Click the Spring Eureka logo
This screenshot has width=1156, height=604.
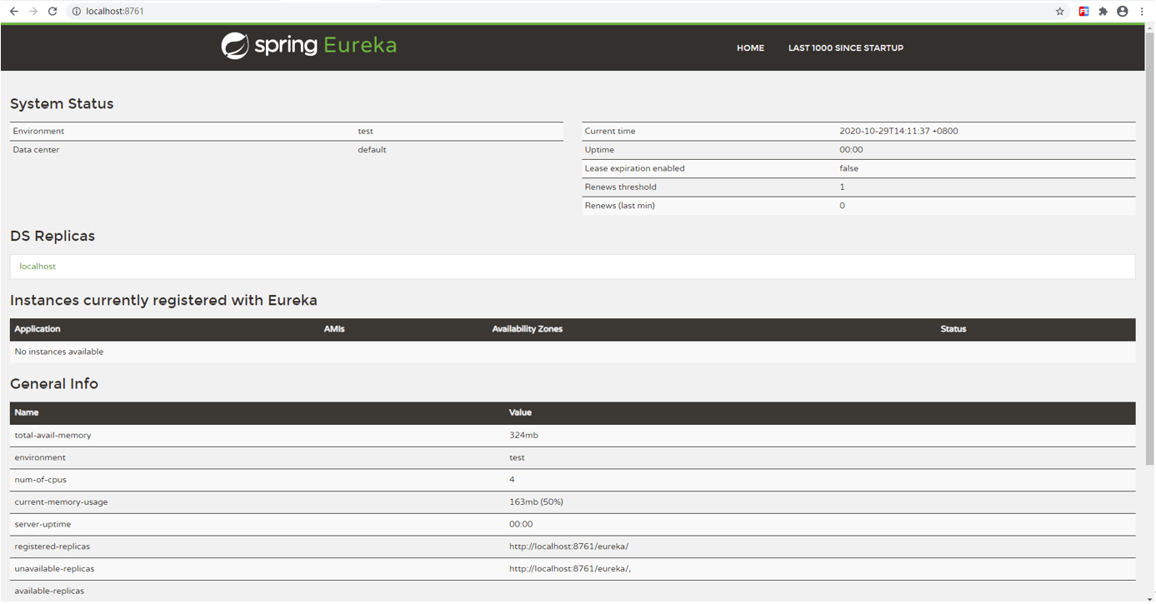pos(308,46)
